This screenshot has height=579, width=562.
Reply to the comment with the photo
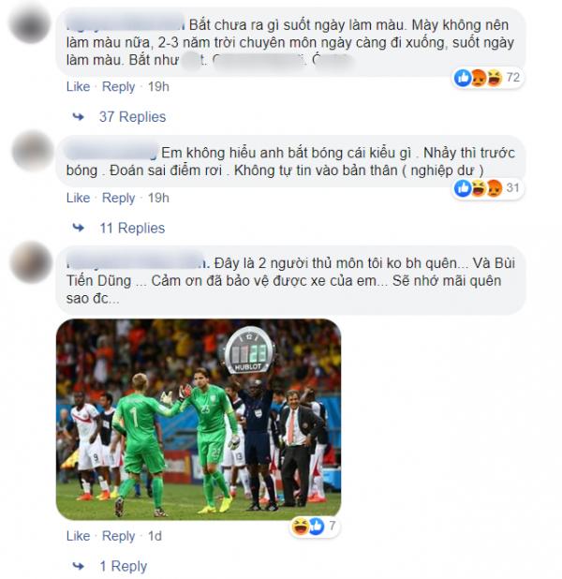tap(119, 536)
